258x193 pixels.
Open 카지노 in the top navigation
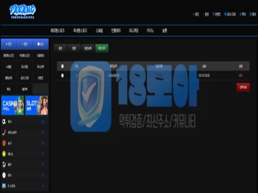pos(150,31)
